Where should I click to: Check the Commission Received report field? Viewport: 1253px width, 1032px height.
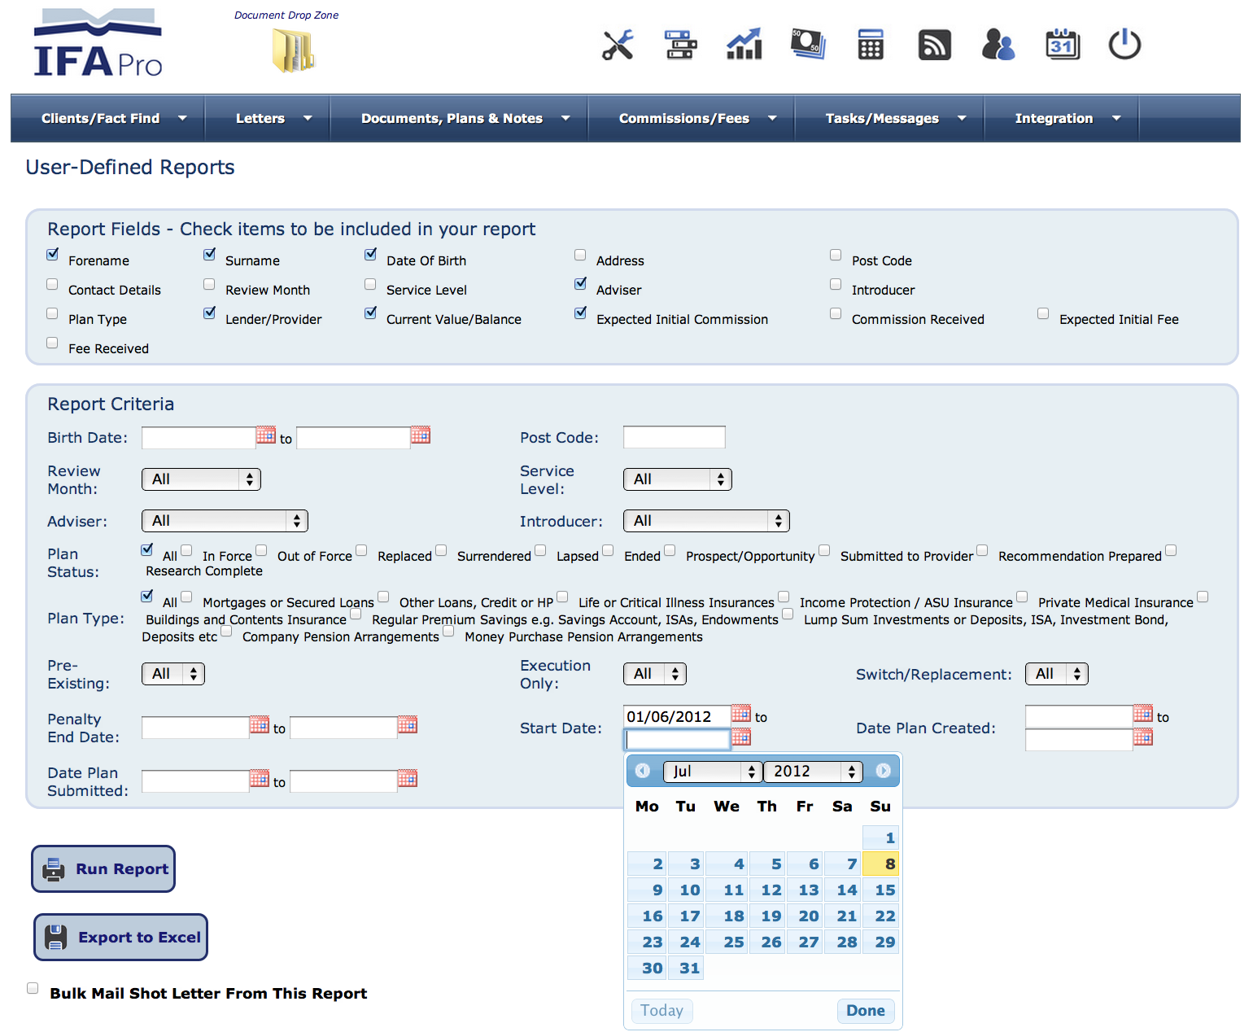(x=836, y=313)
